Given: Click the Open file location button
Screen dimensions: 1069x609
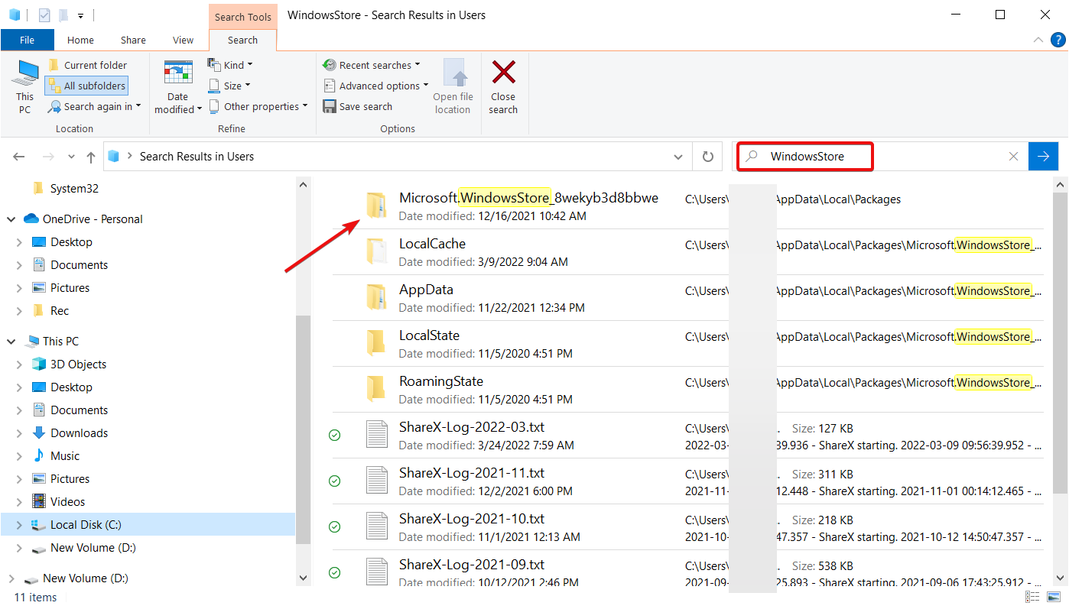Looking at the screenshot, I should [x=453, y=86].
